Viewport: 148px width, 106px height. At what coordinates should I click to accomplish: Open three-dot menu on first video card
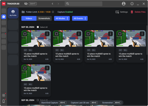[x=47, y=34]
